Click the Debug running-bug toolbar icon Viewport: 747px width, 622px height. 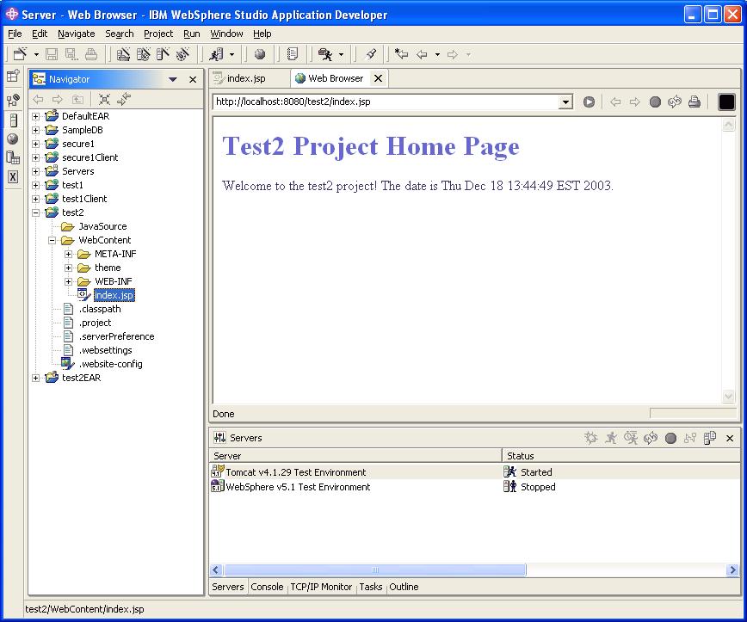(325, 54)
